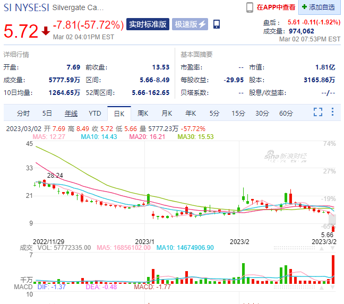
Task: Add stock via 添加自选 button
Action: [319, 7]
